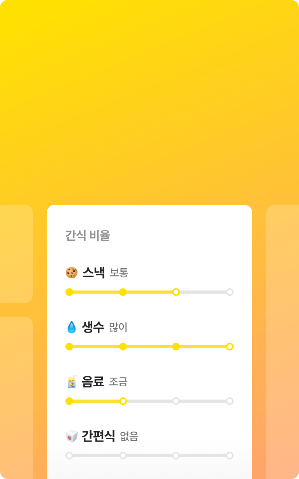
Task: Set 스낵 slider to the last stop
Action: click(x=230, y=292)
